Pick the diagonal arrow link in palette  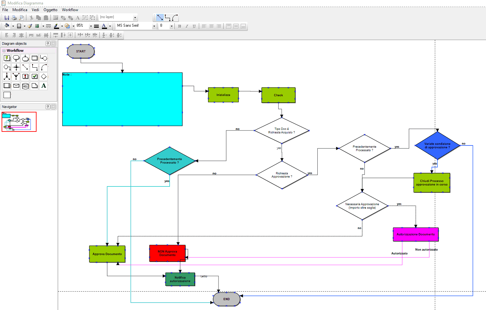(x=25, y=67)
